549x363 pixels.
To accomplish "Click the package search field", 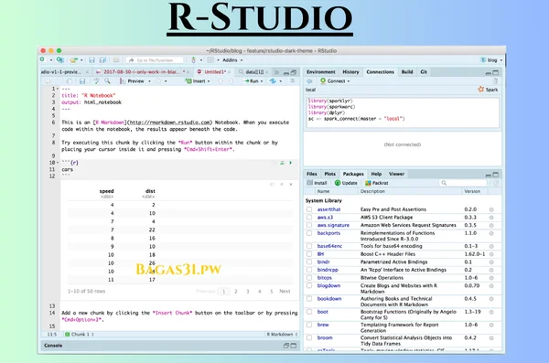I will click(463, 183).
